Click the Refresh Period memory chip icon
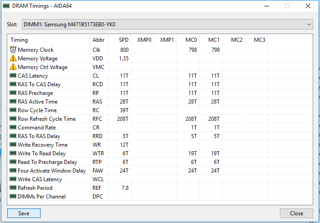320x223 pixels. (13, 188)
